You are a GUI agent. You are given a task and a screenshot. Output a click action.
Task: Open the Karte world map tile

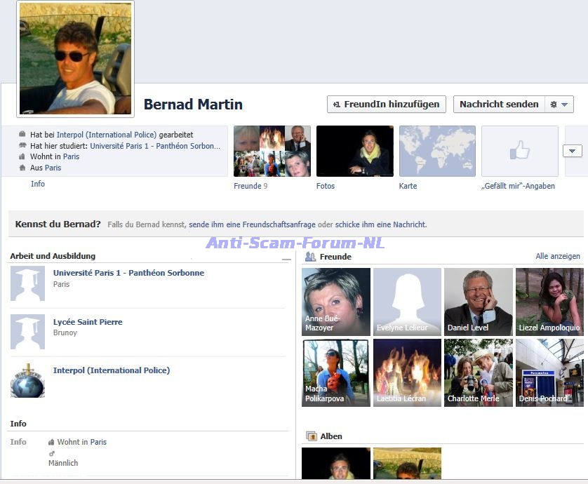pyautogui.click(x=437, y=151)
